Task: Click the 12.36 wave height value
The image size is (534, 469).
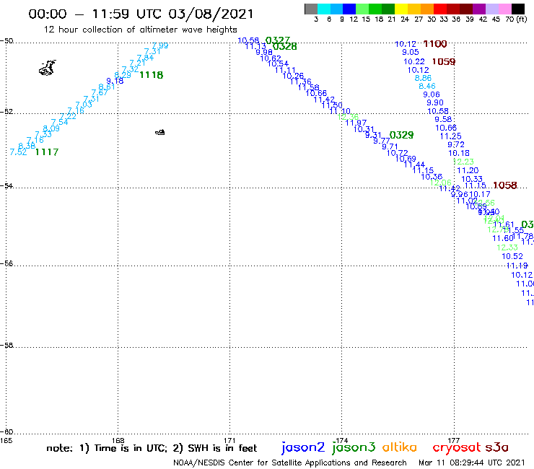Action: click(x=348, y=117)
